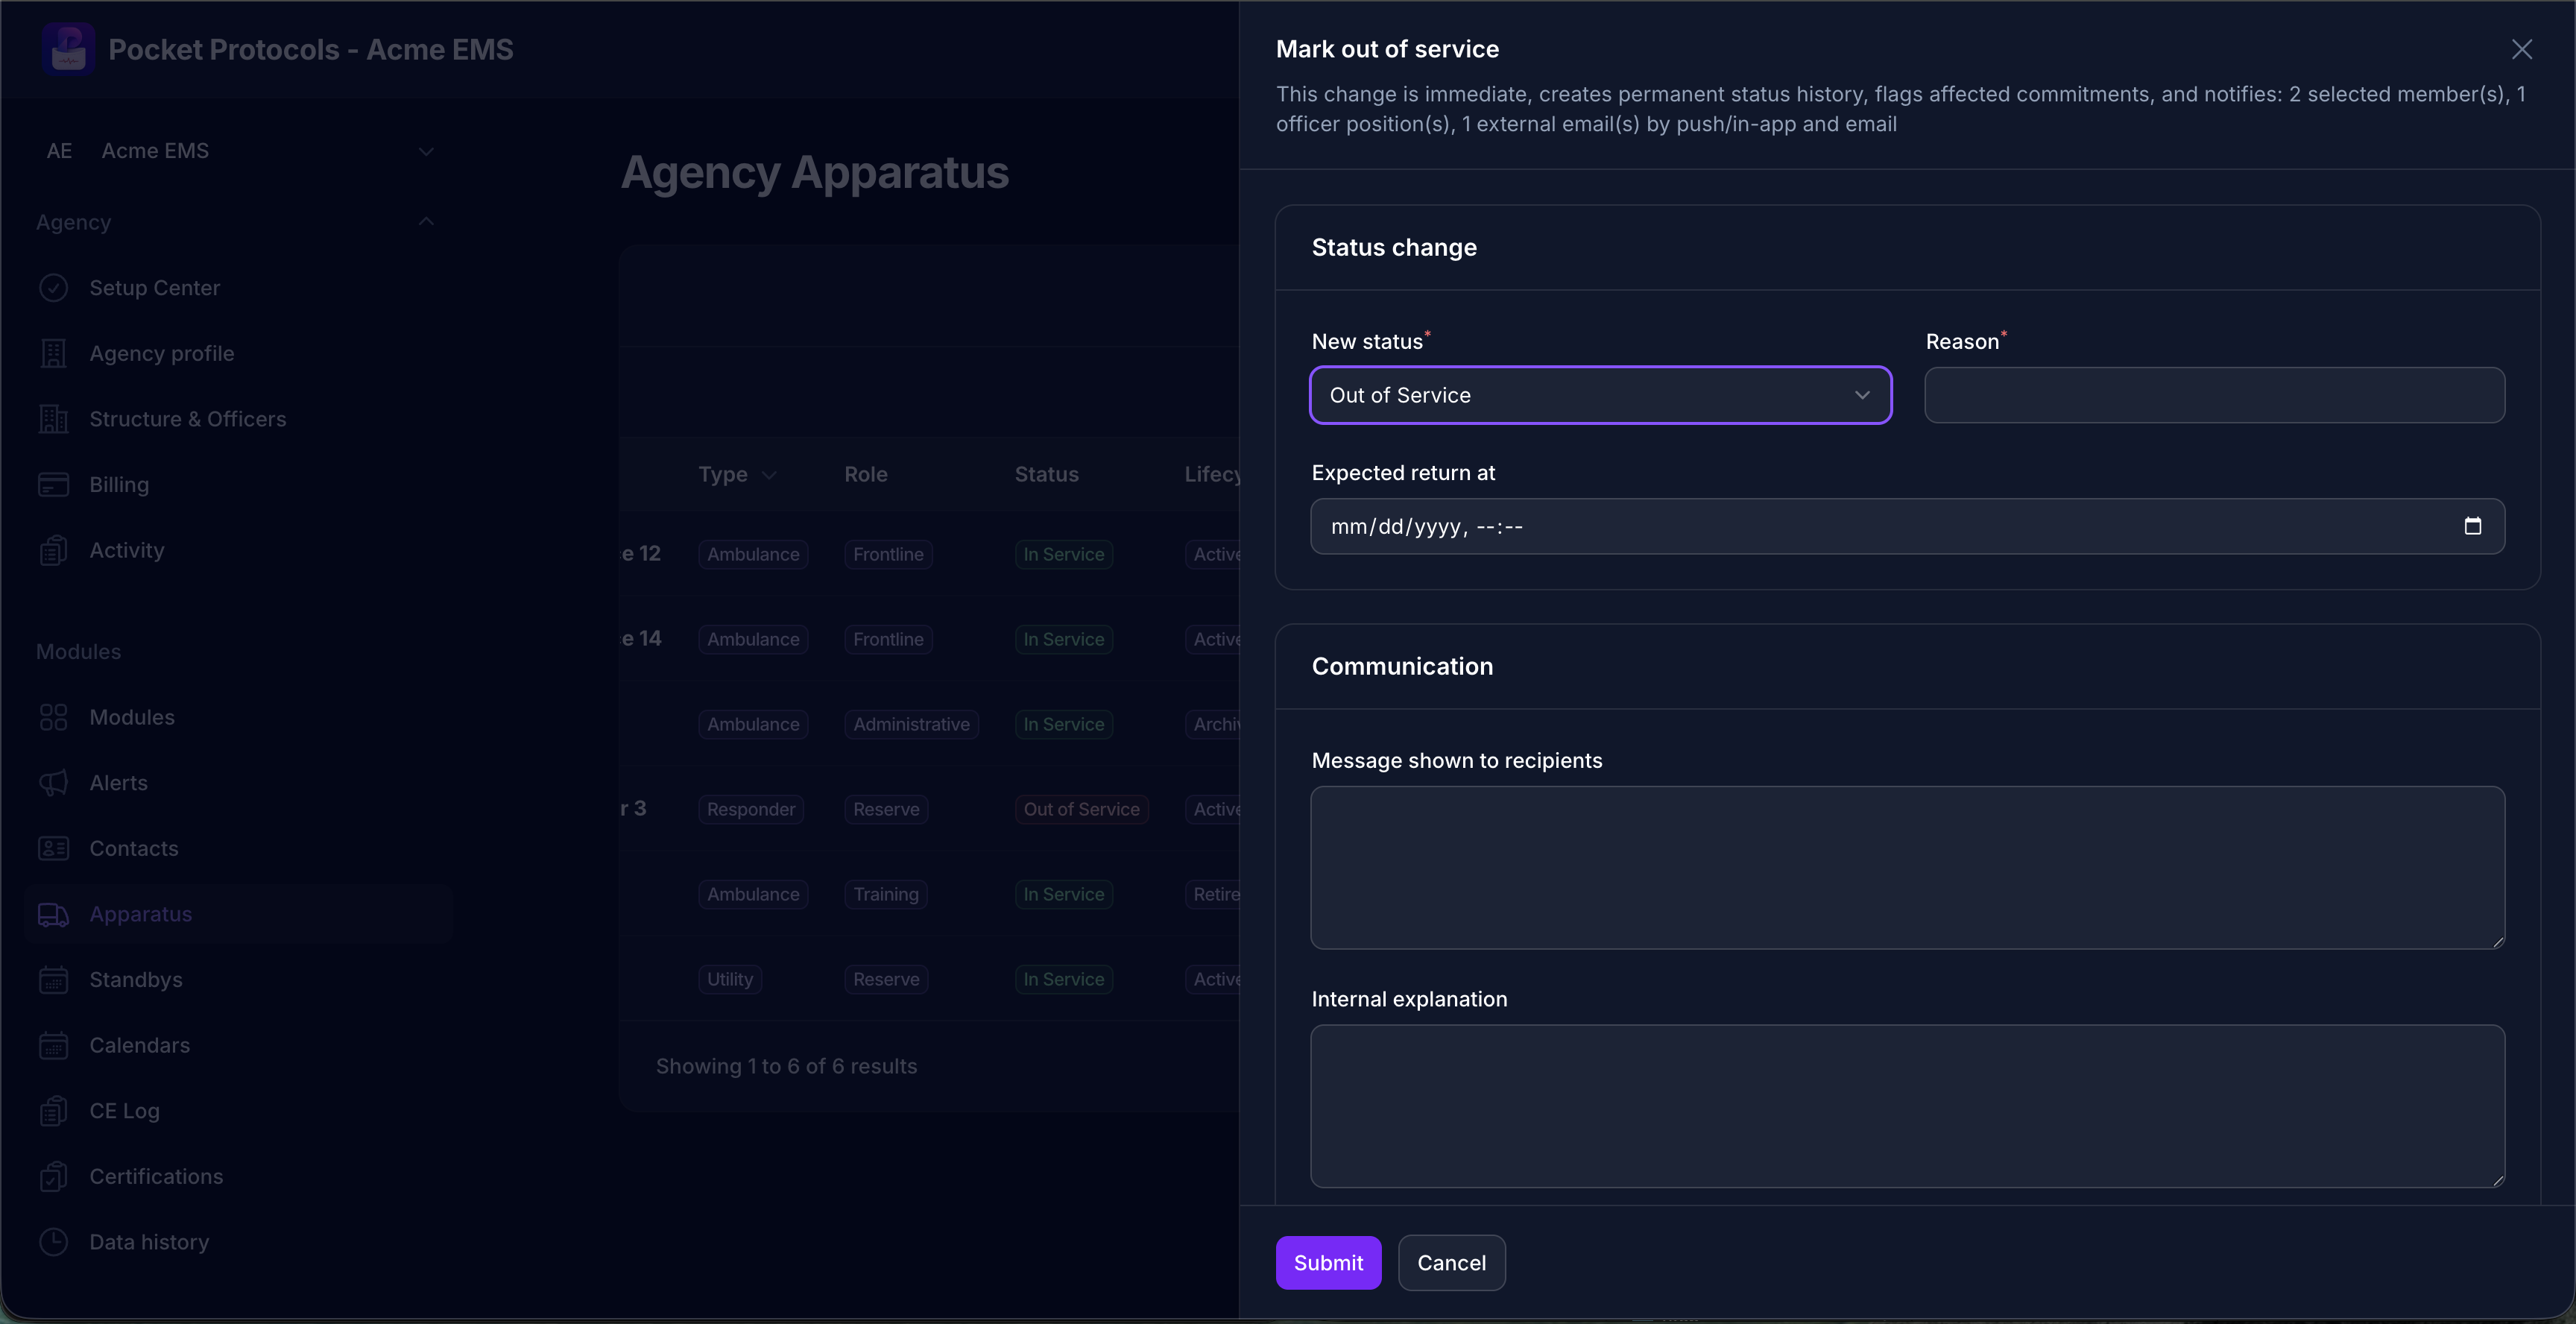Click the Apparatus truck icon
2576x1324 pixels.
[53, 914]
